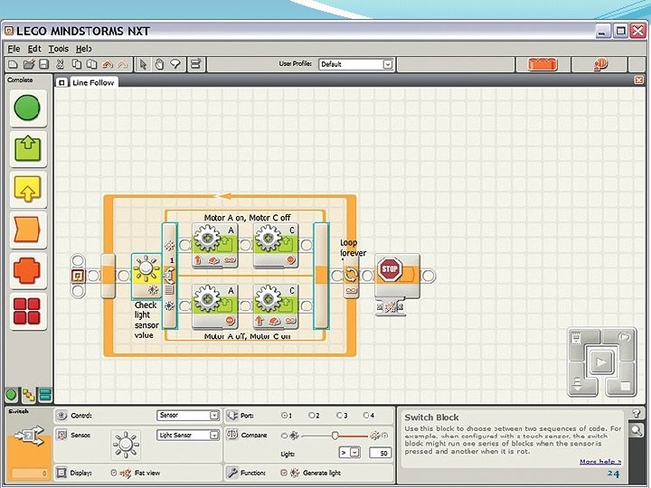Select the pointer tool in the toolbar

(x=141, y=64)
